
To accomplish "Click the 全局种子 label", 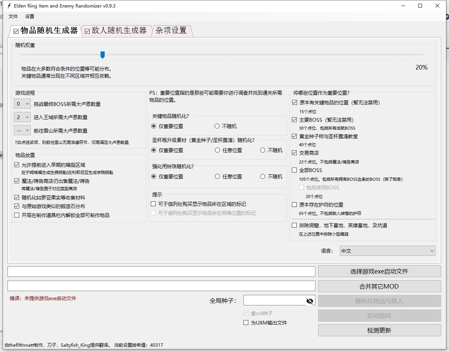I will pos(223,301).
